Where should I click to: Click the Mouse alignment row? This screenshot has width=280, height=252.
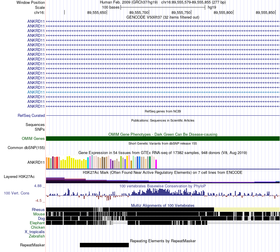coord(163,214)
